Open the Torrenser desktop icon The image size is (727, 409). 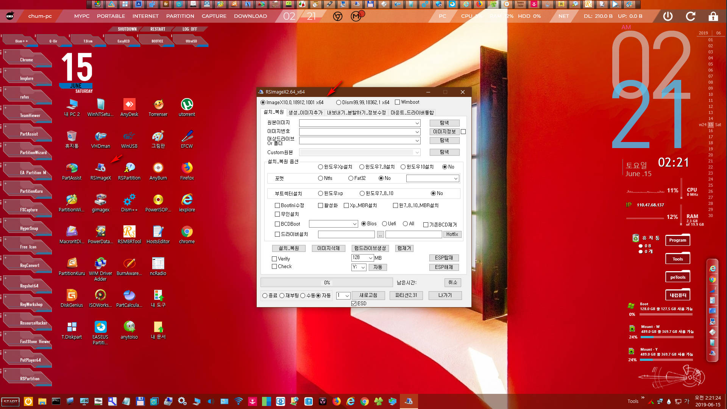point(158,107)
